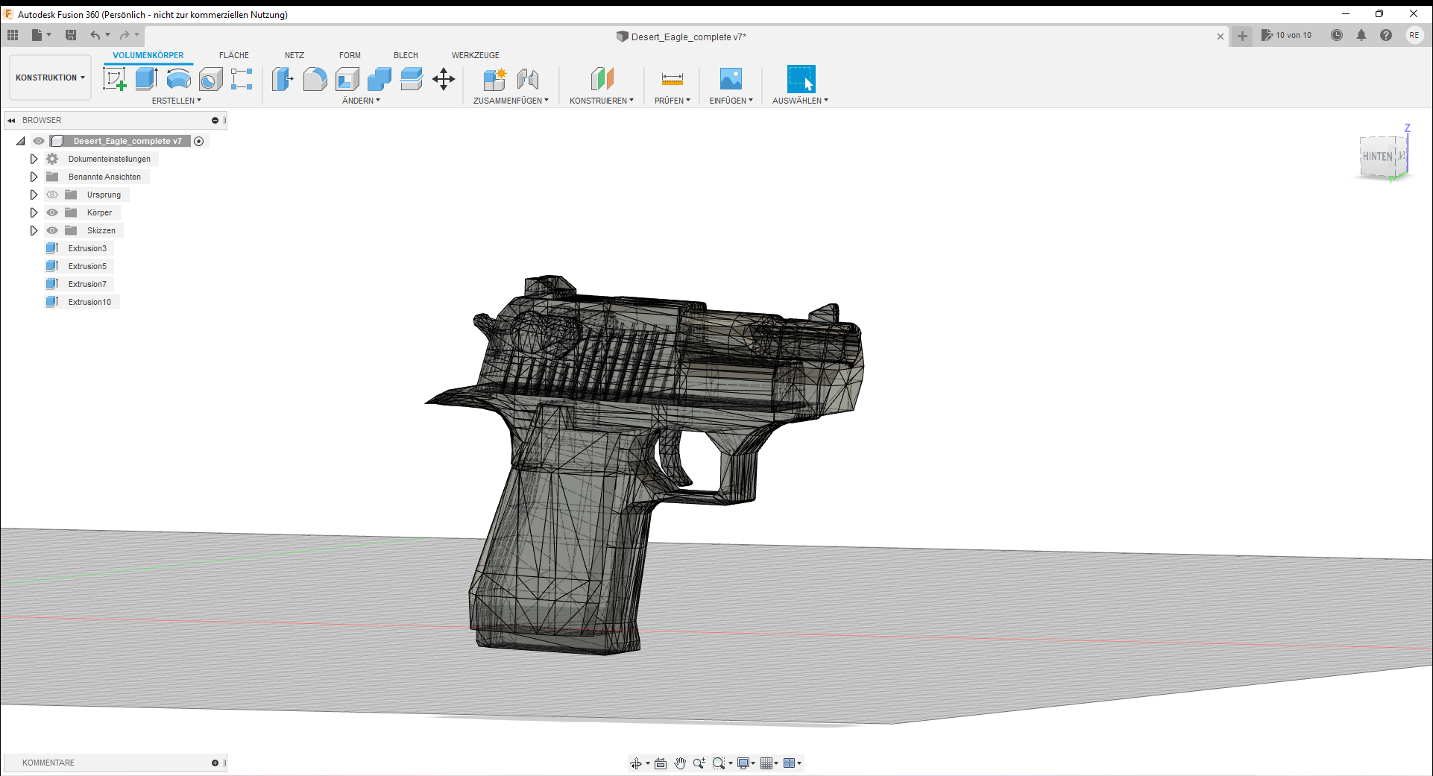Hide the Körper folder
This screenshot has width=1433, height=776.
point(51,212)
